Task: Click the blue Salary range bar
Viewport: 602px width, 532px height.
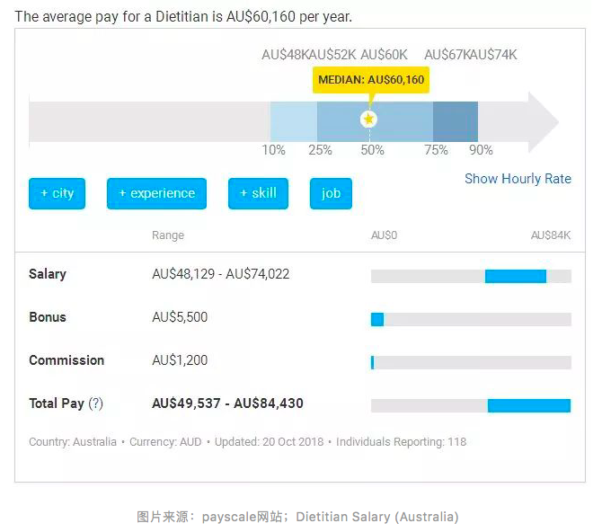Action: [x=516, y=276]
